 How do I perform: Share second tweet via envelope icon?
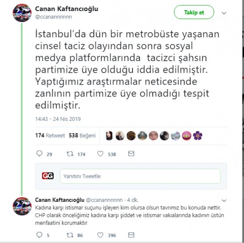pos(131,235)
